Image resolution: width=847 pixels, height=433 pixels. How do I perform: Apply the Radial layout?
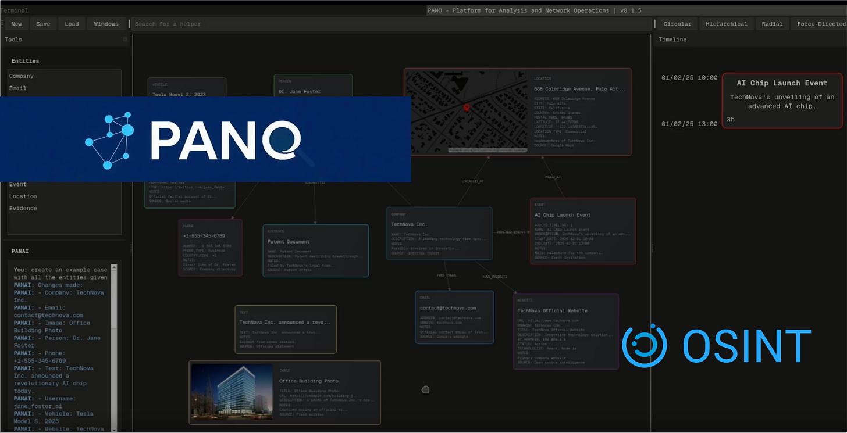(772, 24)
